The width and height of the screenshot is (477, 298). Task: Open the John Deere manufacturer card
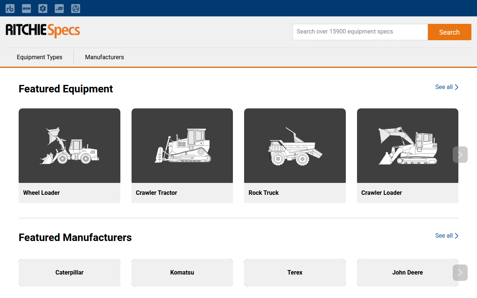(x=408, y=273)
